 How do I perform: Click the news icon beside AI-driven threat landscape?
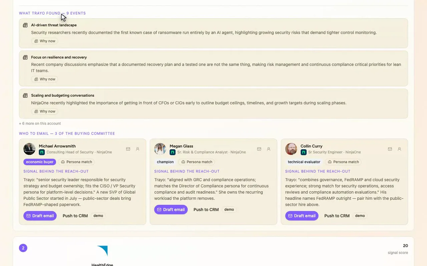(x=25, y=25)
